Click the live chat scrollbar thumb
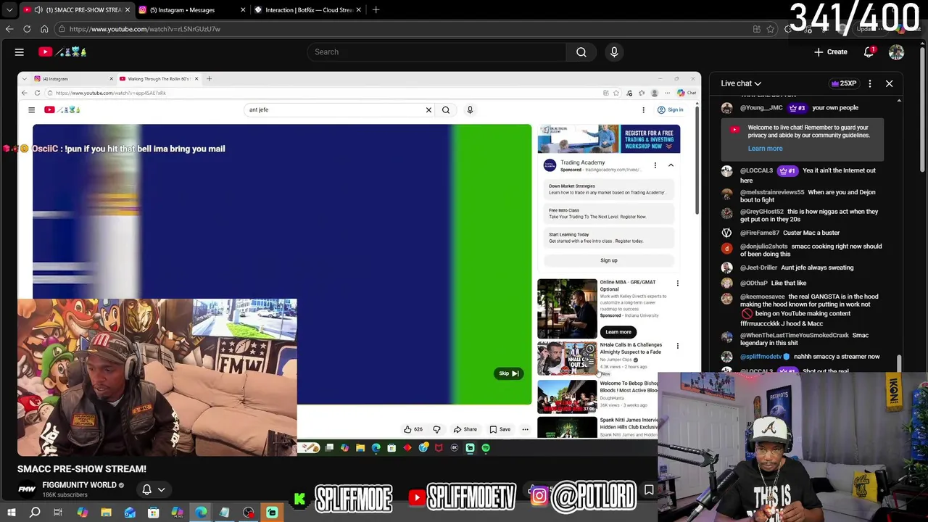The height and width of the screenshot is (522, 928). (x=899, y=363)
